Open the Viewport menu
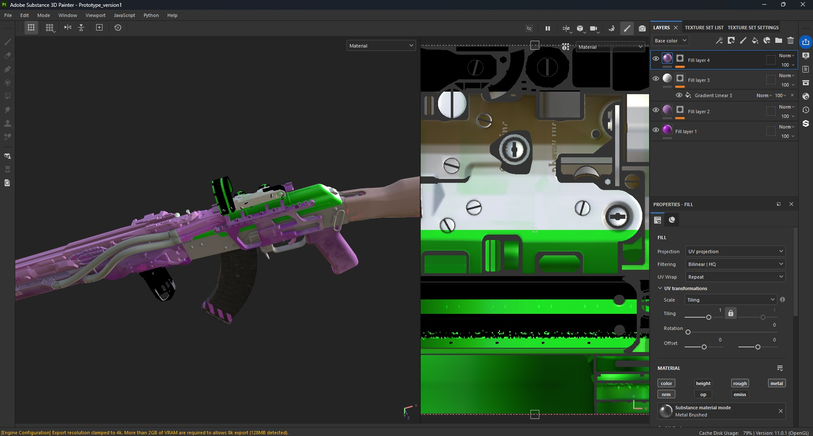This screenshot has width=813, height=436. pyautogui.click(x=95, y=15)
